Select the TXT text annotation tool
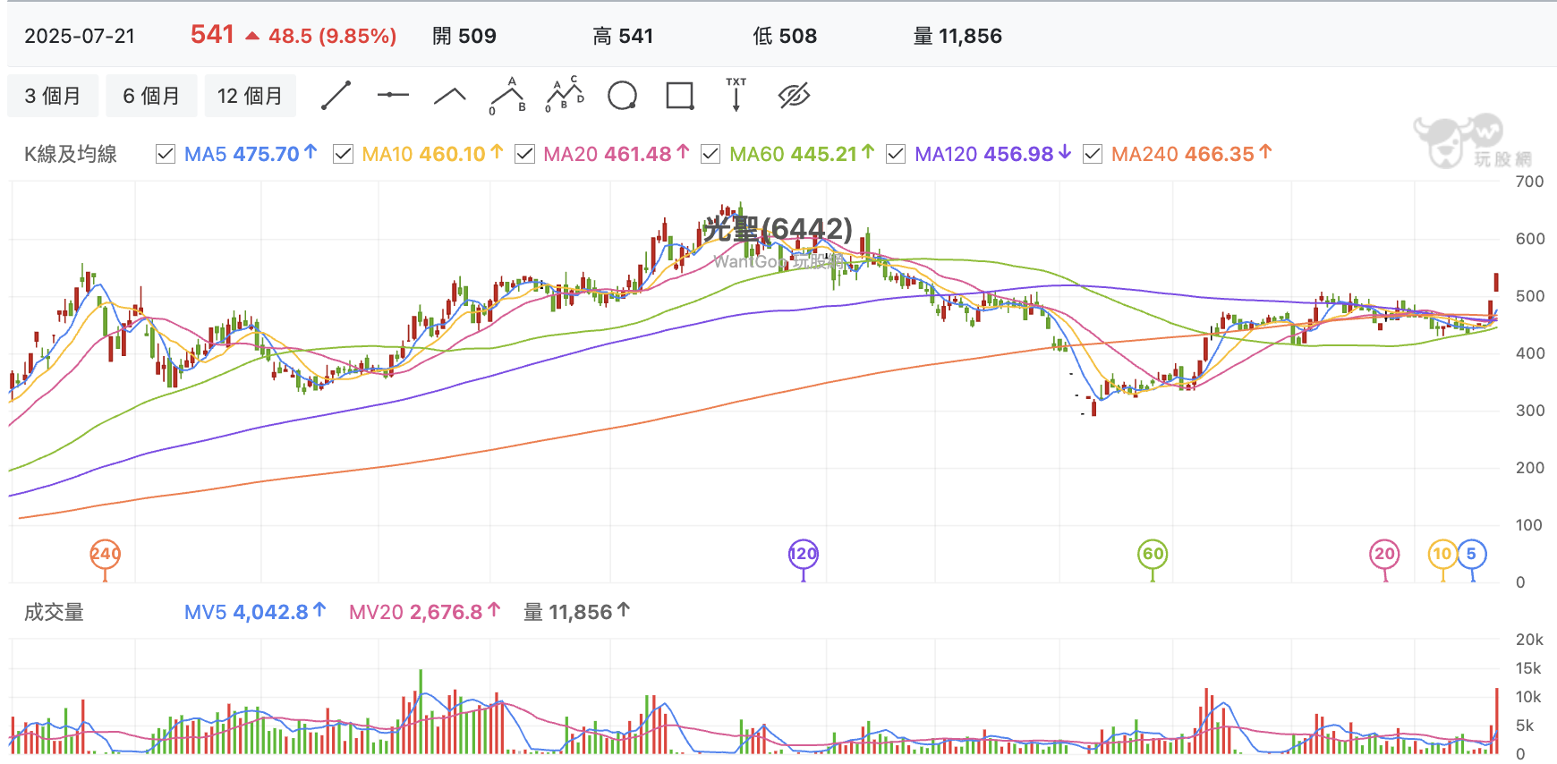 (736, 94)
